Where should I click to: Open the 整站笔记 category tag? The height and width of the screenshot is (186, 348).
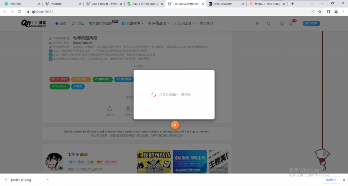(x=103, y=79)
